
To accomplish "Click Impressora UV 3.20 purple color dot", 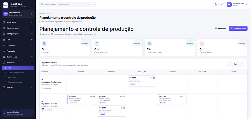I will [42, 101].
